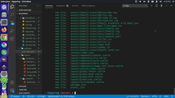Open cta.svg in the file tree
Screen dimensions: 175x98
click(29, 25)
